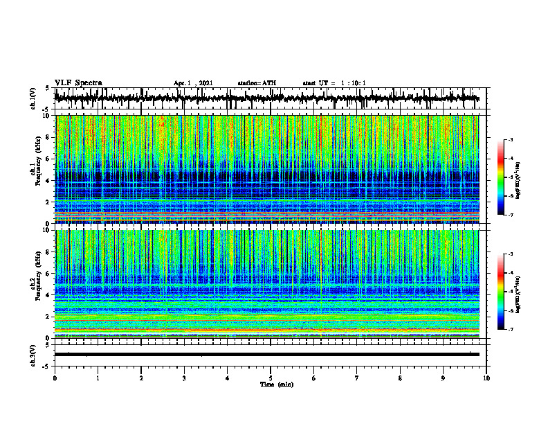Click the "Time (min)" axis title
The image size is (548, 424).
pos(277,385)
